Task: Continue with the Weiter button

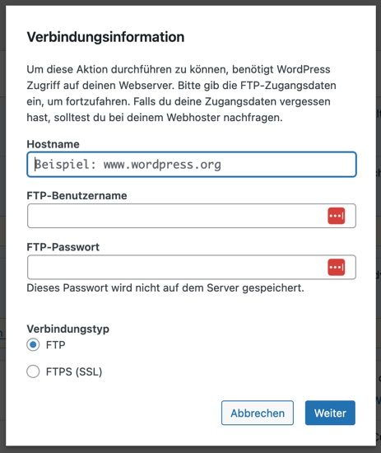Action: (330, 413)
